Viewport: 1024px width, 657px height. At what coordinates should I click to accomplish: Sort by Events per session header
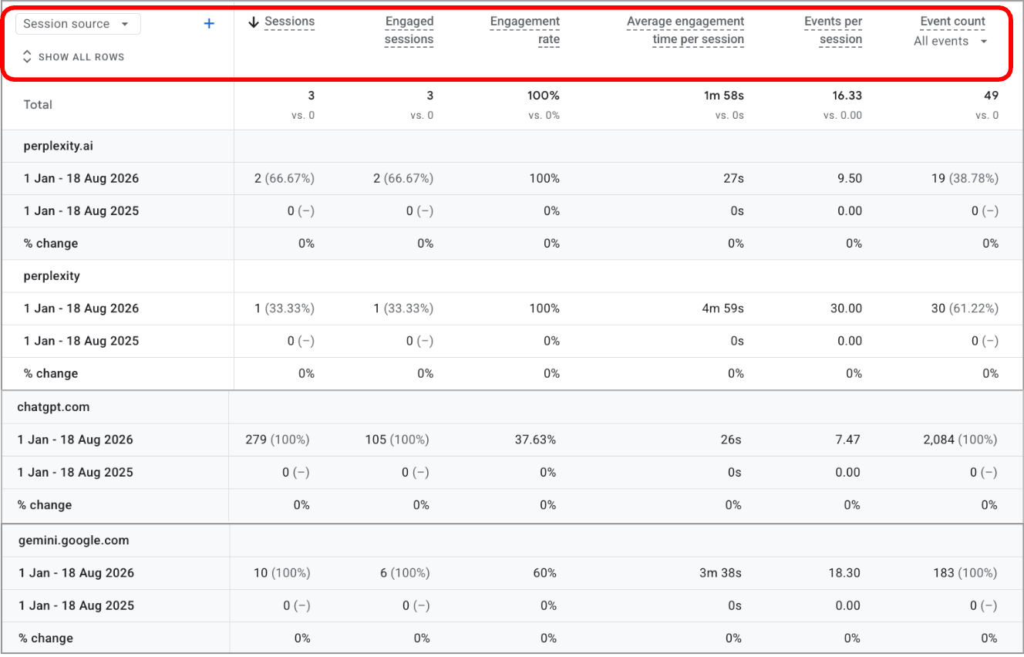[833, 30]
